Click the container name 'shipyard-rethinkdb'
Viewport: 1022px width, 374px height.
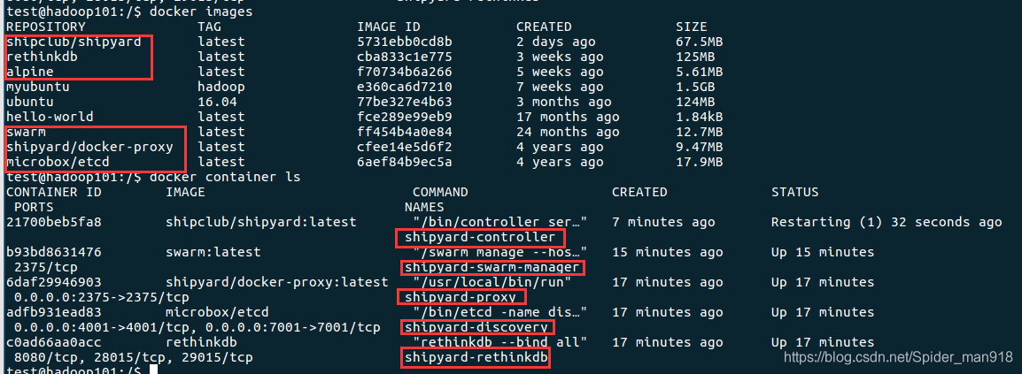coord(476,356)
